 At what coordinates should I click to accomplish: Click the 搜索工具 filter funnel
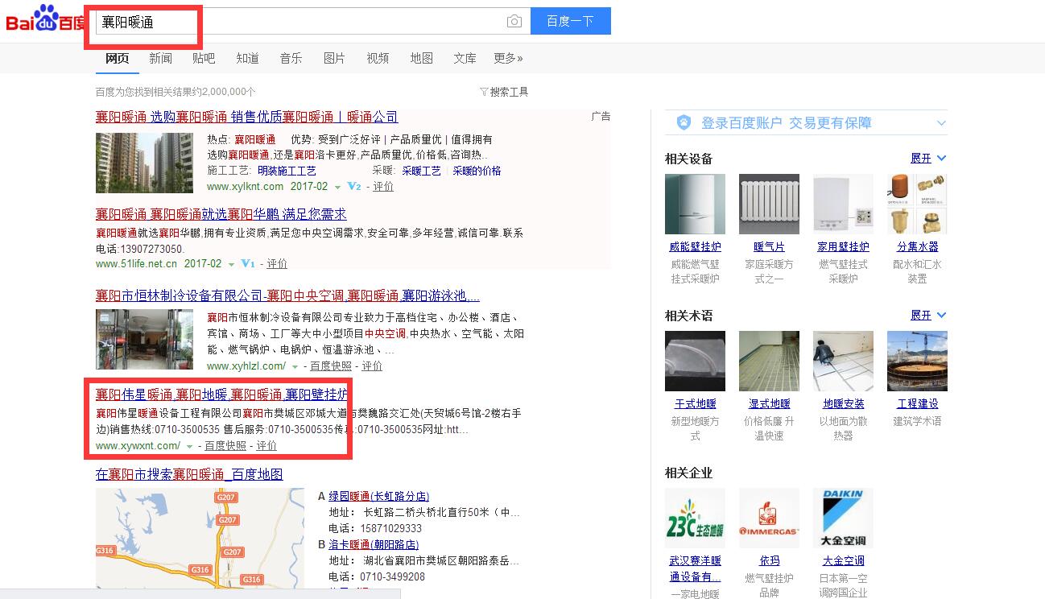(484, 92)
